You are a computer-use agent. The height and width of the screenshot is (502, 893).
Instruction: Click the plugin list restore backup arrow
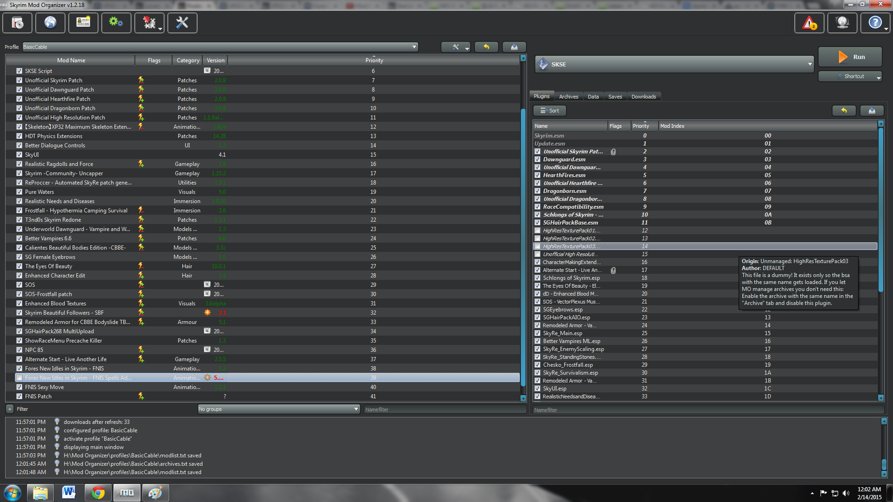(x=844, y=111)
